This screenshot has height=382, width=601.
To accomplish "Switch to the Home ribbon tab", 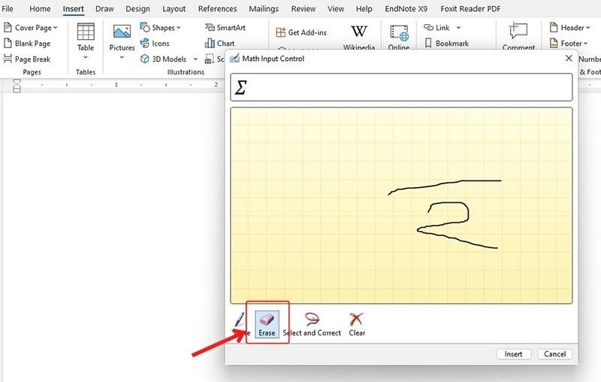I will (x=40, y=8).
